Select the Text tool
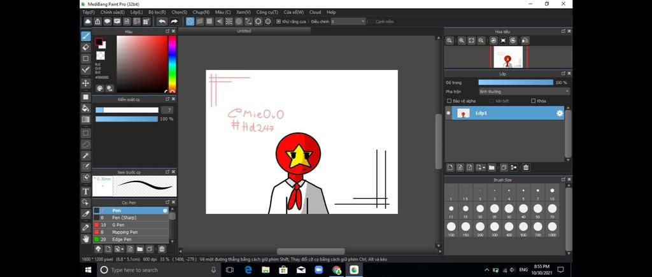The width and height of the screenshot is (652, 277). coord(86,191)
